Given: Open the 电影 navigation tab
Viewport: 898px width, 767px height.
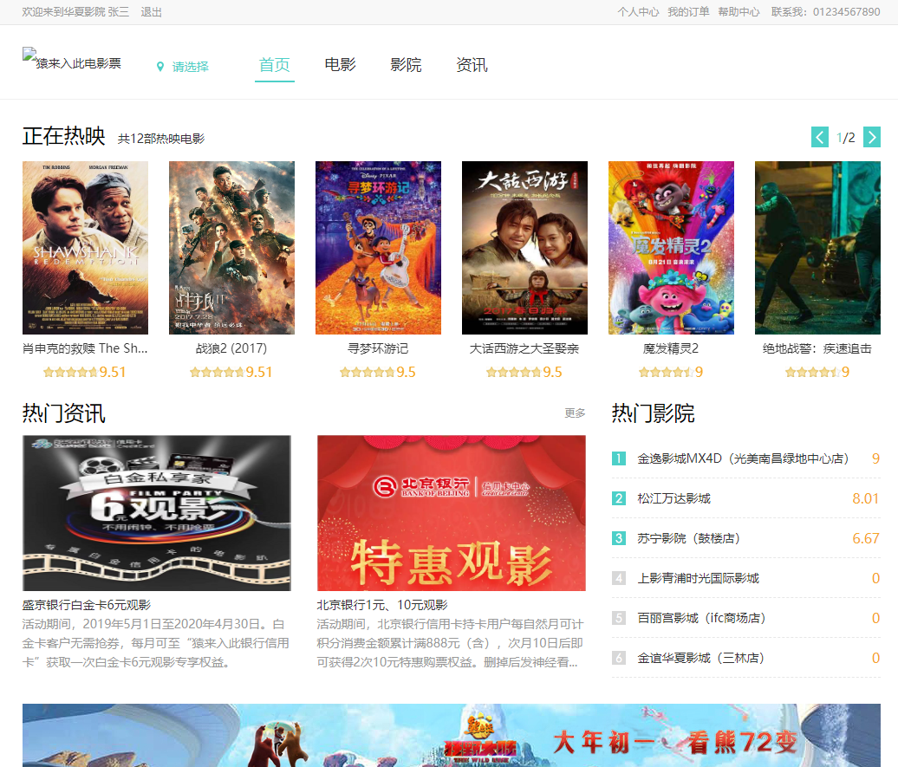Looking at the screenshot, I should tap(340, 65).
